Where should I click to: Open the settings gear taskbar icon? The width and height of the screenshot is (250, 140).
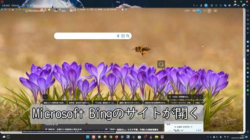tap(122, 137)
